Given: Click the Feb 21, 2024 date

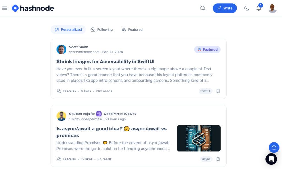Looking at the screenshot, I should coord(113,52).
